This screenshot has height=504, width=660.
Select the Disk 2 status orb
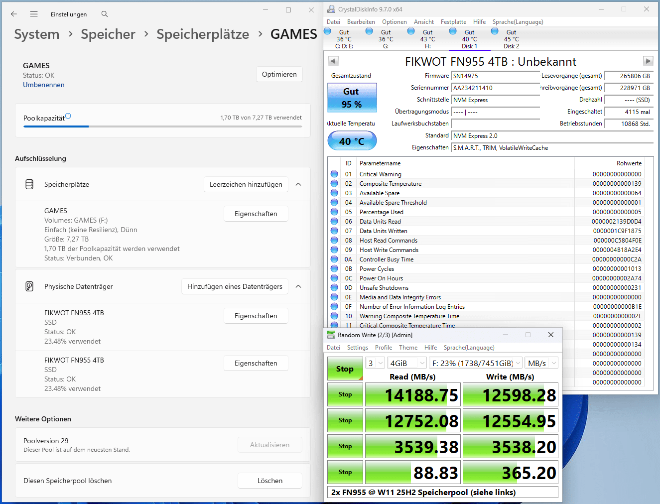(x=495, y=31)
